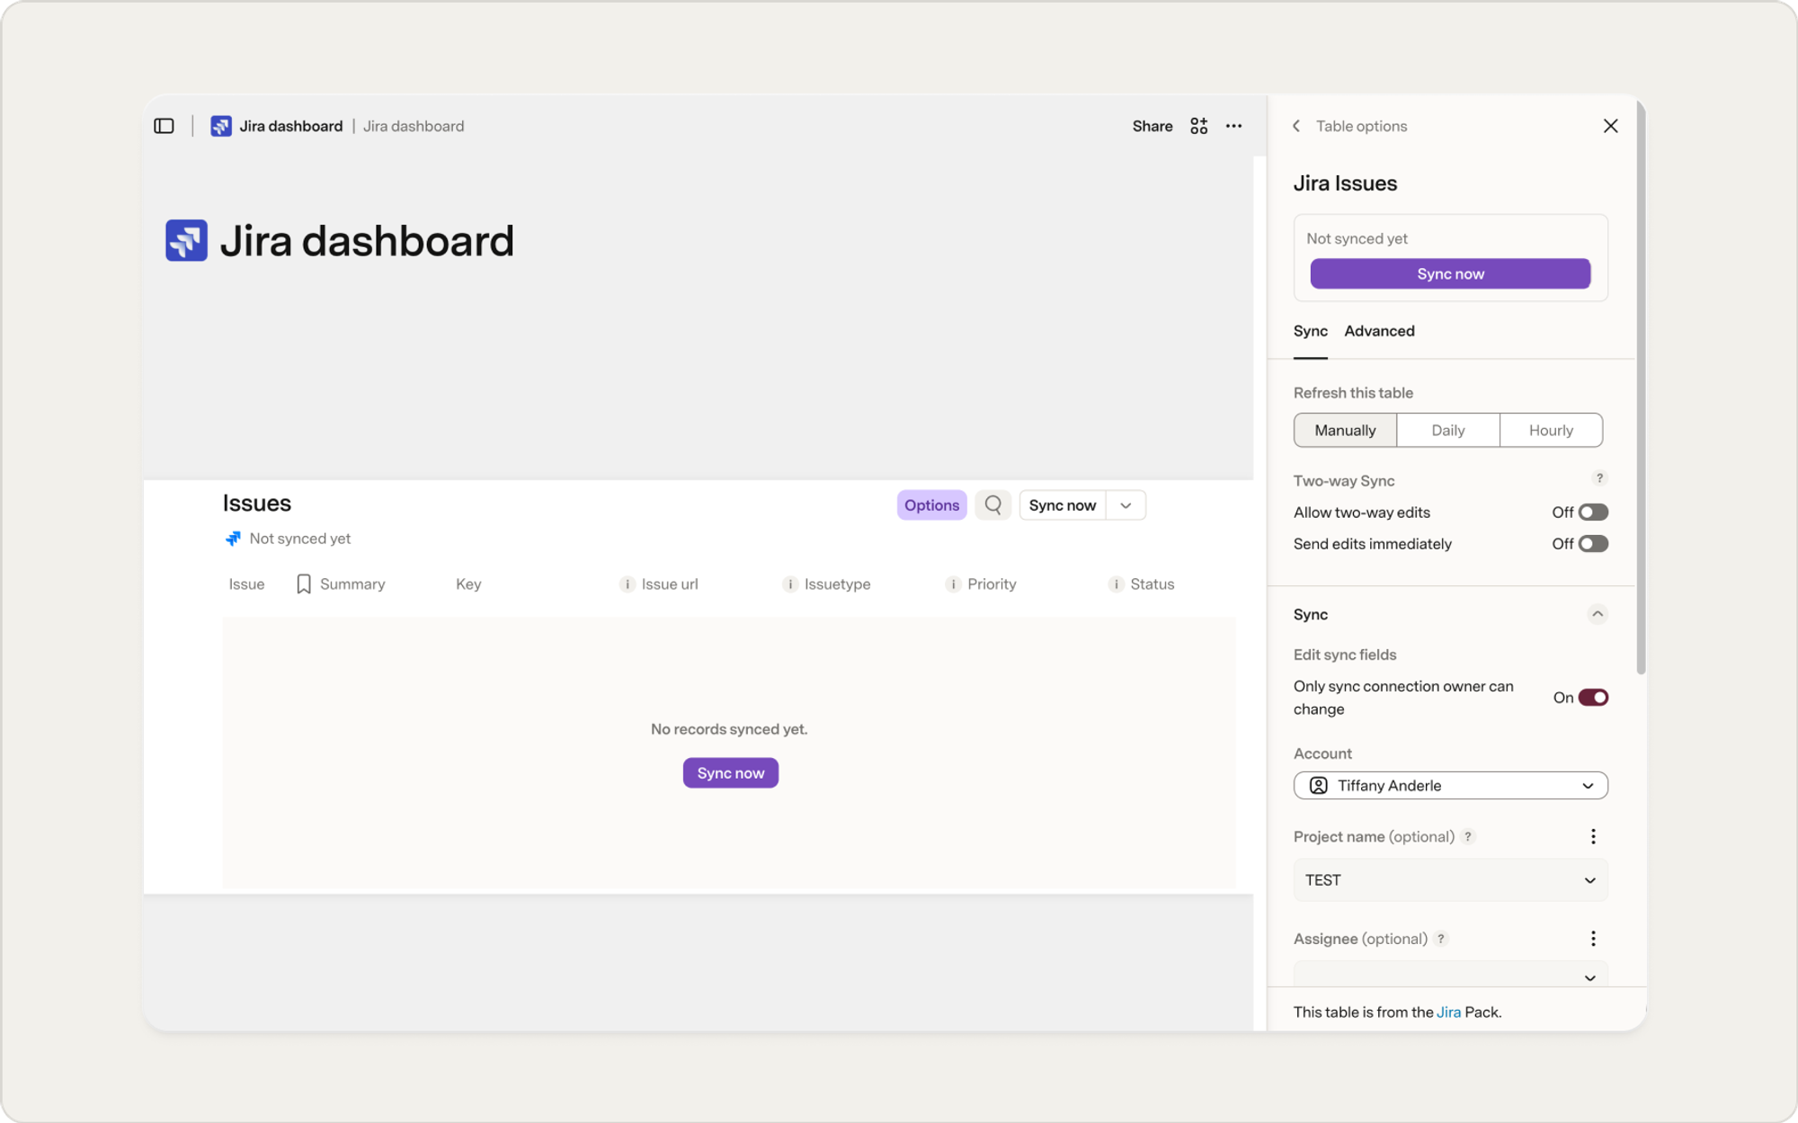Click Sync now in the Jira Issues panel
Image resolution: width=1798 pixels, height=1123 pixels.
(x=1450, y=274)
